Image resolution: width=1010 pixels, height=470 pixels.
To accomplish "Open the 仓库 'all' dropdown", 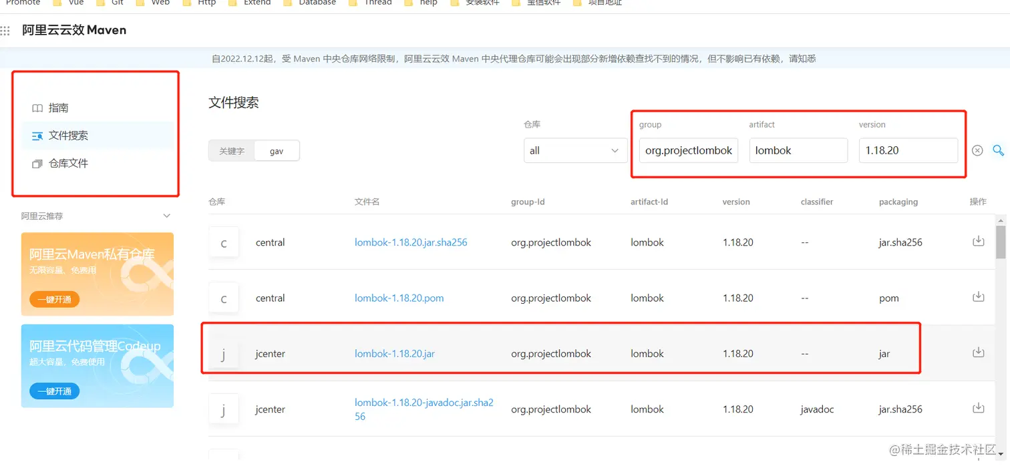I will pos(575,150).
